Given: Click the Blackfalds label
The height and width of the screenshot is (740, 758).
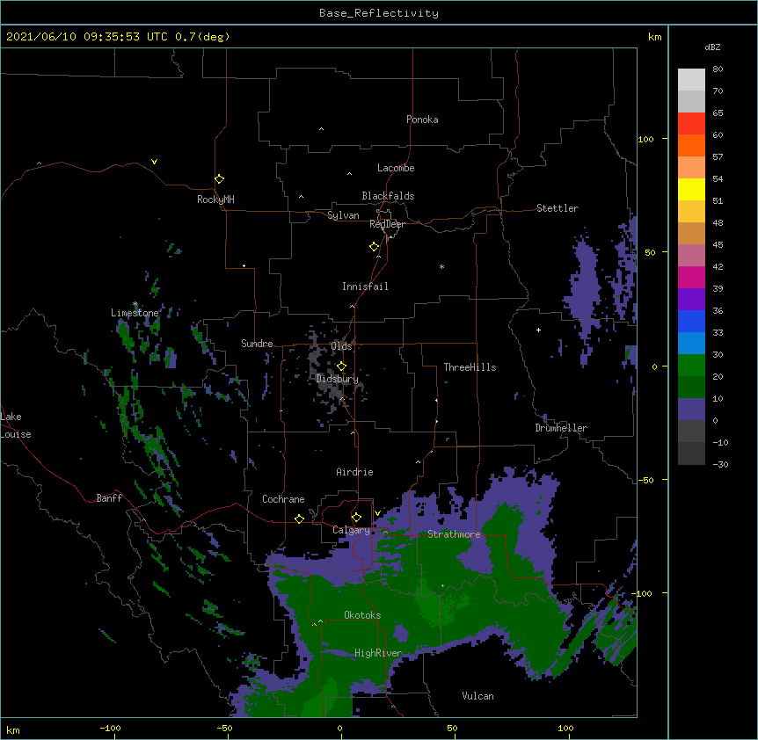Looking at the screenshot, I should coord(388,196).
